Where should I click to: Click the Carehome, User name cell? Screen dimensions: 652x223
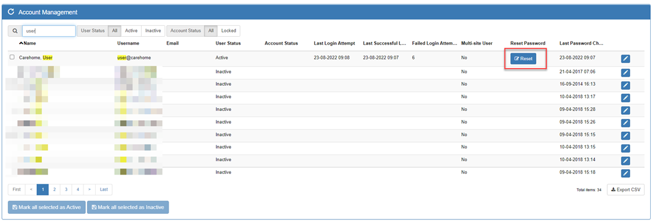pos(36,58)
